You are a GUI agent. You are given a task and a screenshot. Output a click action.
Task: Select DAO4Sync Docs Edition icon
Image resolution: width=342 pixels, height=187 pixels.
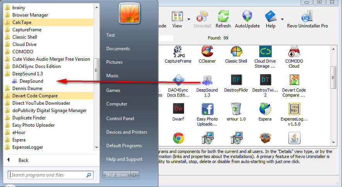(178, 80)
